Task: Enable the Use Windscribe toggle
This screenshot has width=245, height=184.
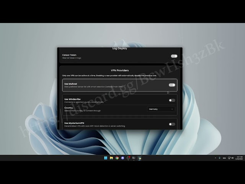Action: (172, 100)
